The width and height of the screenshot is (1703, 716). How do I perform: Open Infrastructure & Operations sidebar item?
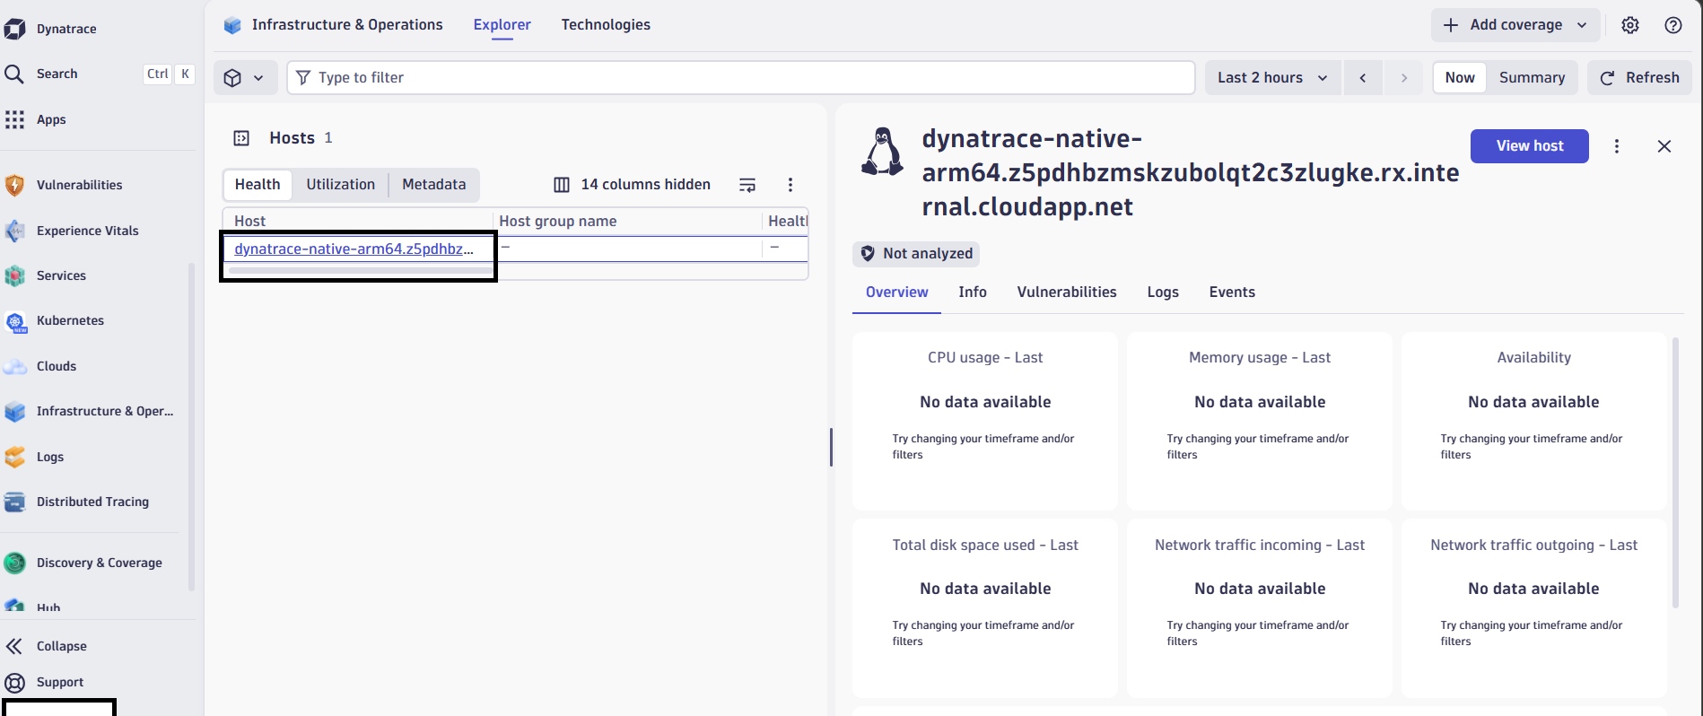pos(105,411)
